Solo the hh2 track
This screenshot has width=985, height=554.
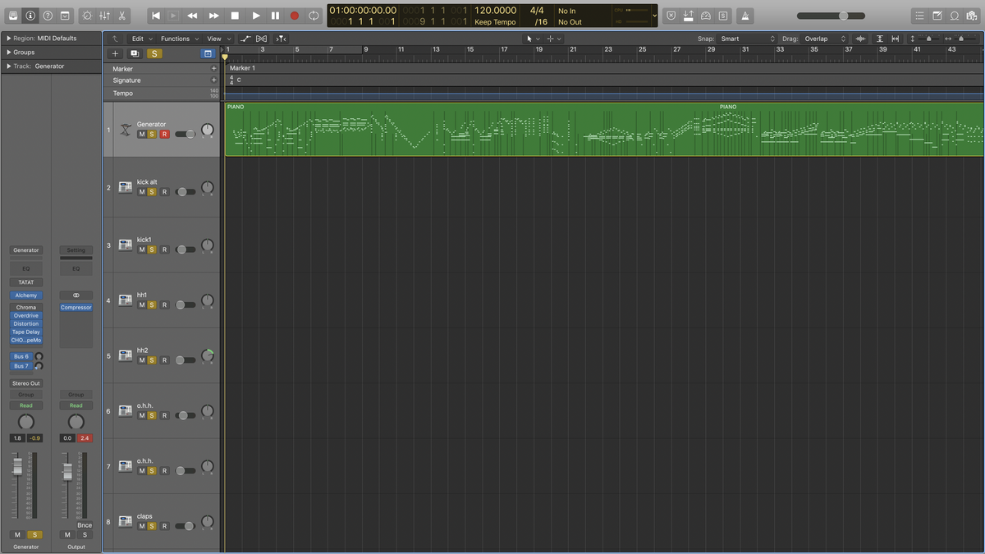click(152, 360)
